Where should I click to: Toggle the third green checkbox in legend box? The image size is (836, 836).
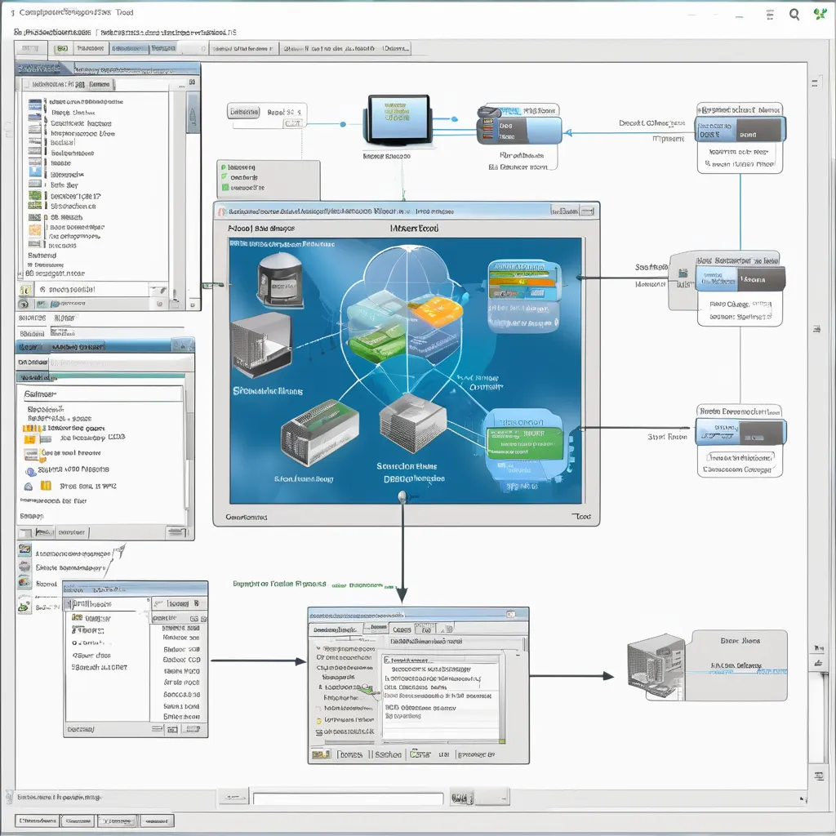[223, 188]
